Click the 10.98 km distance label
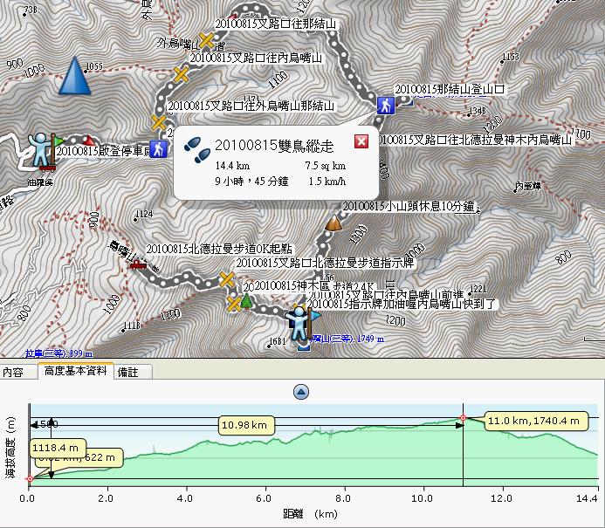This screenshot has height=528, width=605. (248, 425)
